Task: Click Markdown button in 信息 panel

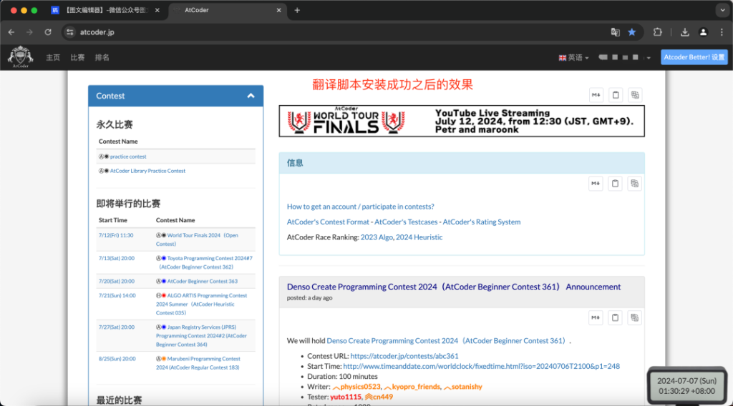Action: tap(596, 184)
